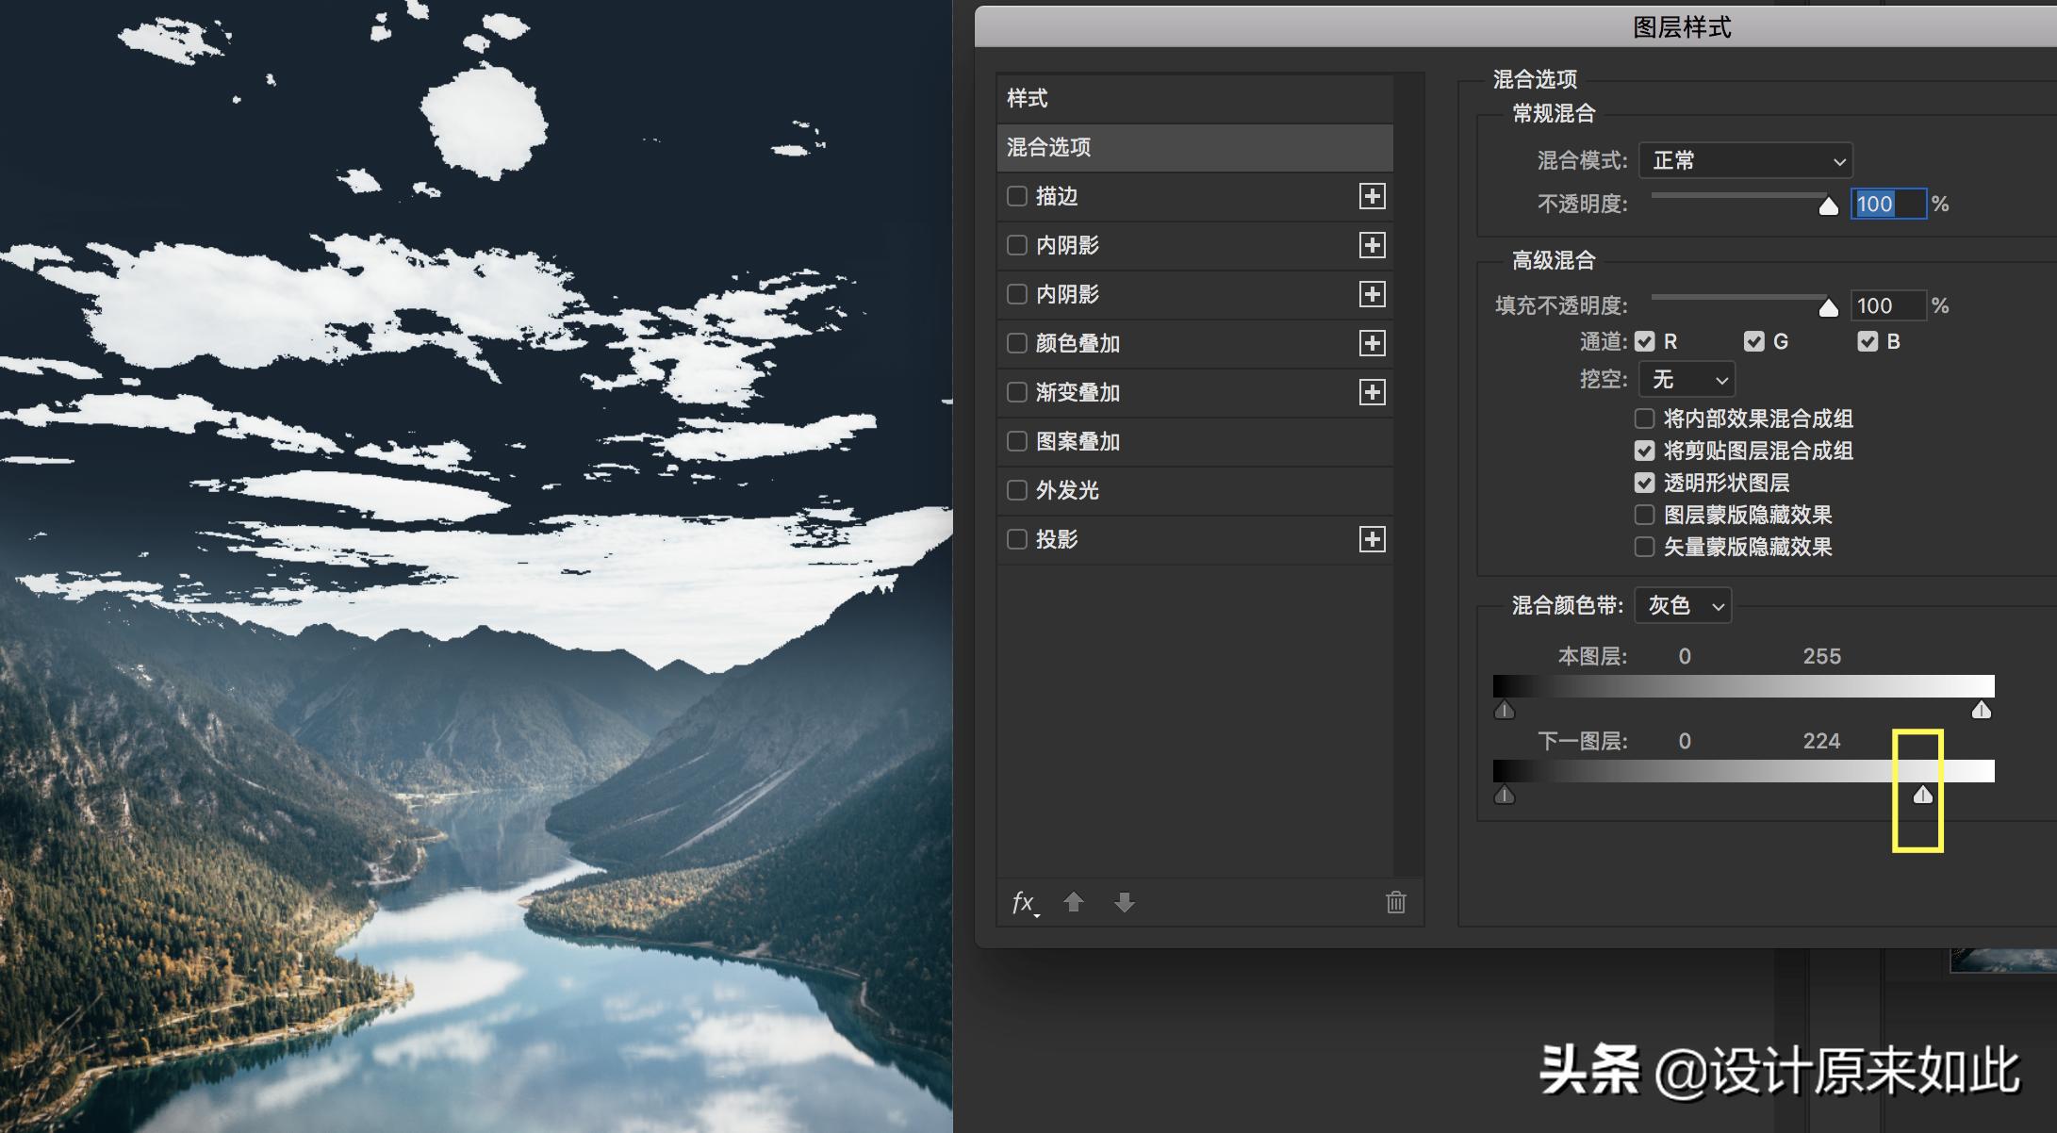Open the 挖空 dropdown showing 无
Image resolution: width=2057 pixels, height=1133 pixels.
1687,380
